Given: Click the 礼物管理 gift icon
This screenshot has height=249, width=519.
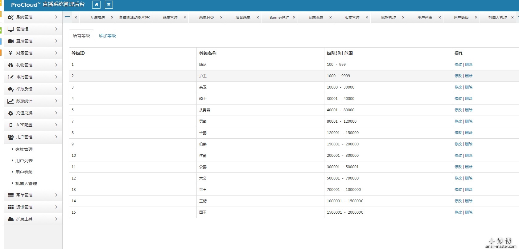Looking at the screenshot, I should tap(10, 65).
